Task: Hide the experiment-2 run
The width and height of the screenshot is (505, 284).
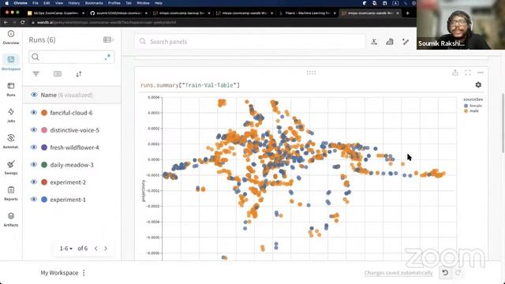Action: [x=34, y=182]
